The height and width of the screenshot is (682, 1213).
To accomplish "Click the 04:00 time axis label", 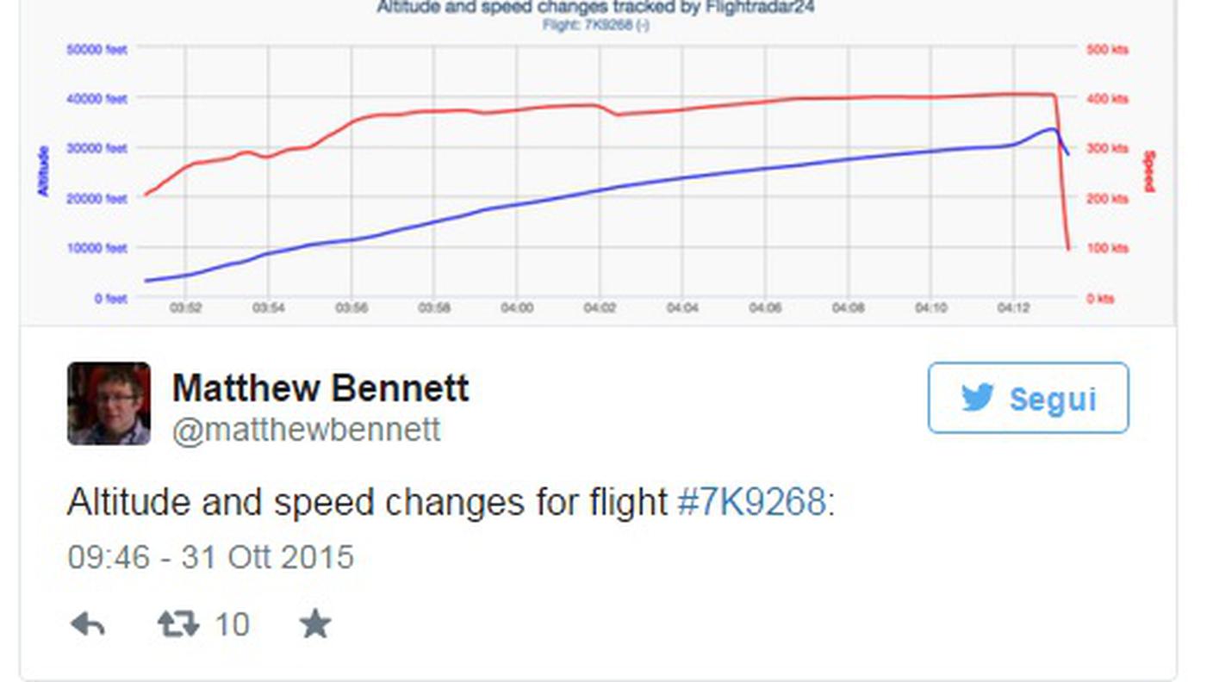I will pyautogui.click(x=517, y=307).
